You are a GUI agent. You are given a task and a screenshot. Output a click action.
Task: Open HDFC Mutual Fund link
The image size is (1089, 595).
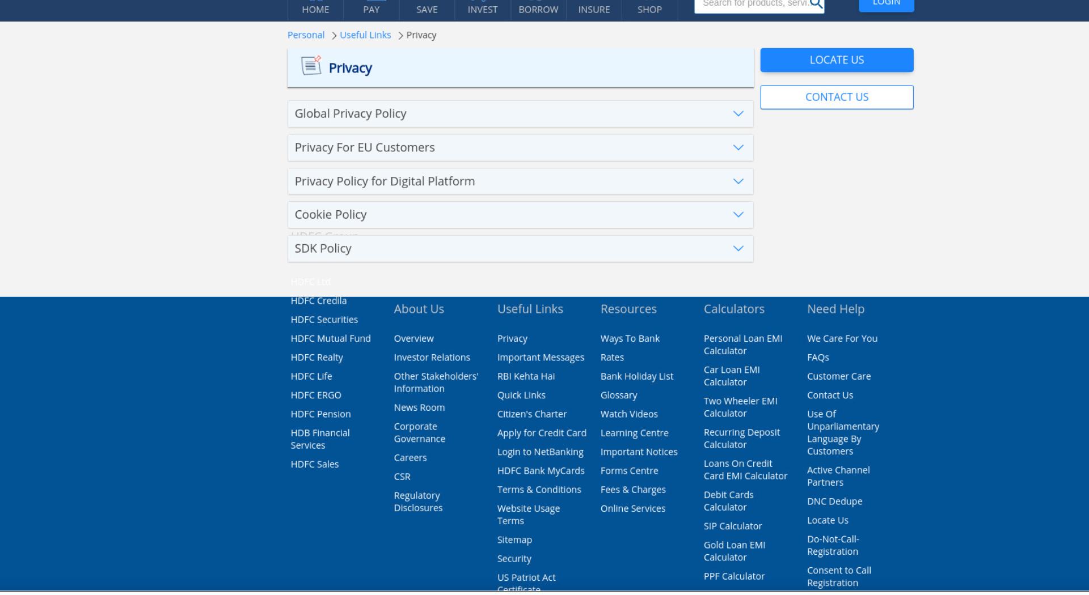pyautogui.click(x=331, y=338)
